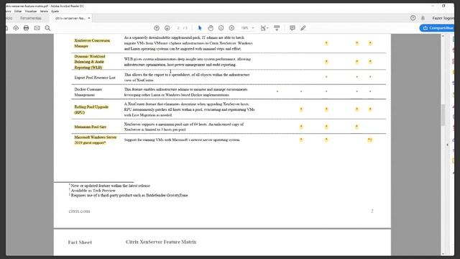Go to the next page
This screenshot has width=460, height=259.
tap(167, 28)
